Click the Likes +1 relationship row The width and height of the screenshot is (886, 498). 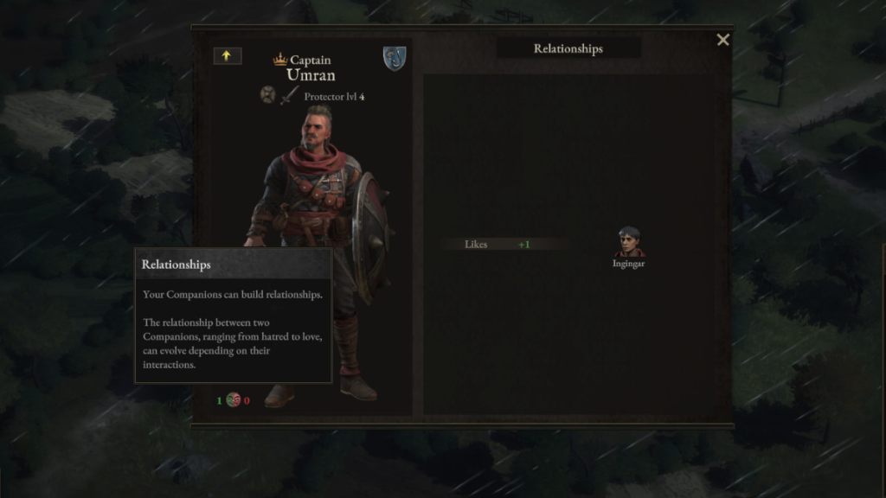click(504, 244)
